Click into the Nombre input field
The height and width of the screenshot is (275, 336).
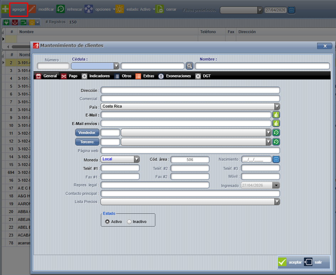pyautogui.click(x=262, y=66)
